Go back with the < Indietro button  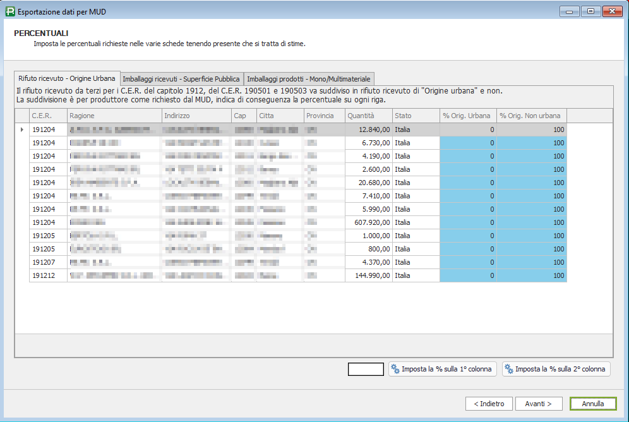click(x=488, y=404)
